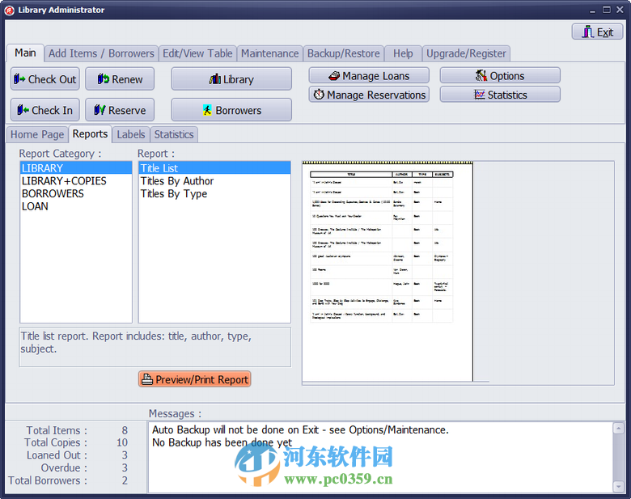The height and width of the screenshot is (499, 631).
Task: Click the Library Administrator title bar app icon
Action: [9, 10]
